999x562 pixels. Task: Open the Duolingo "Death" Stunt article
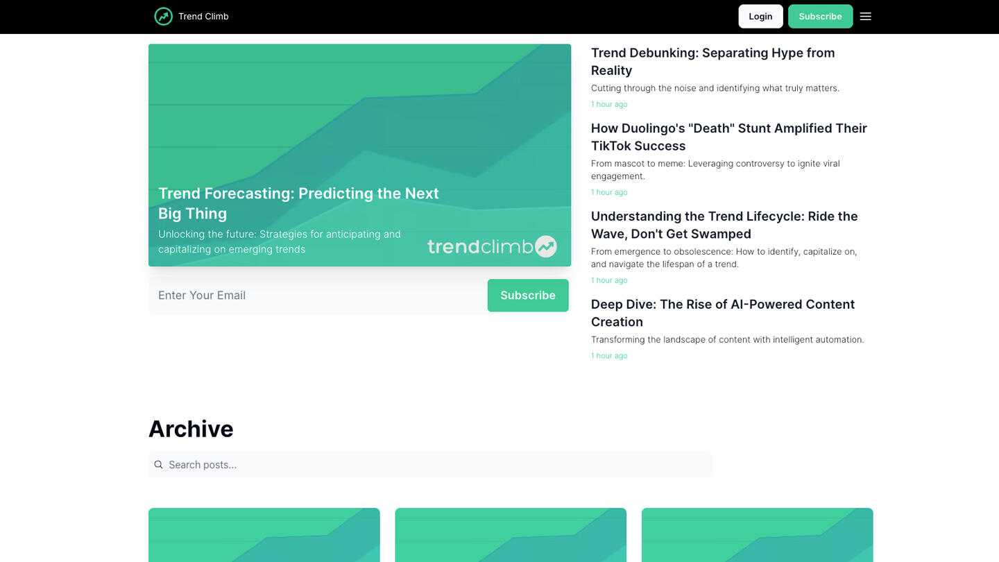click(728, 137)
